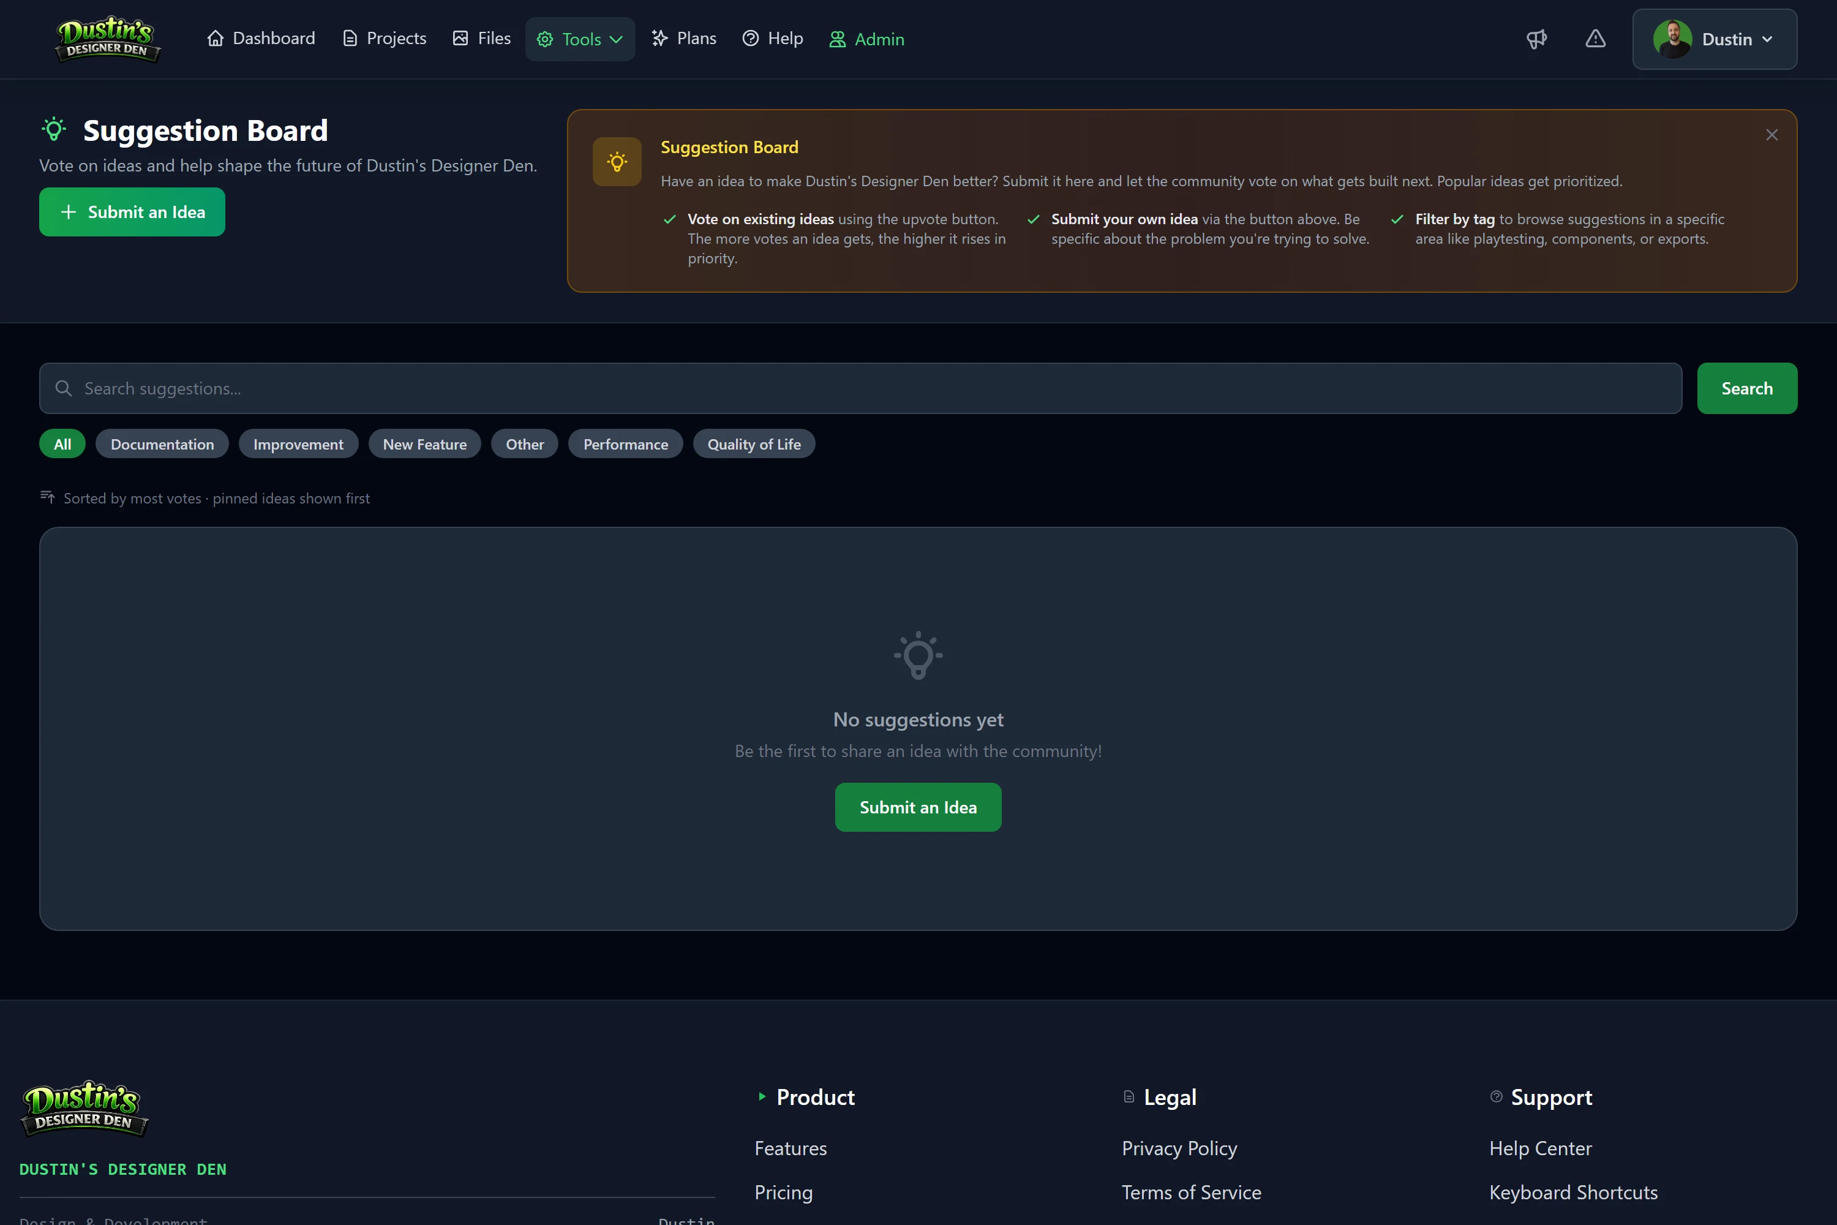
Task: Click the footer Dustin's Designer Den logo
Action: pyautogui.click(x=85, y=1109)
